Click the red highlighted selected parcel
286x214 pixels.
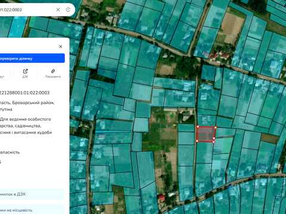tap(206, 134)
